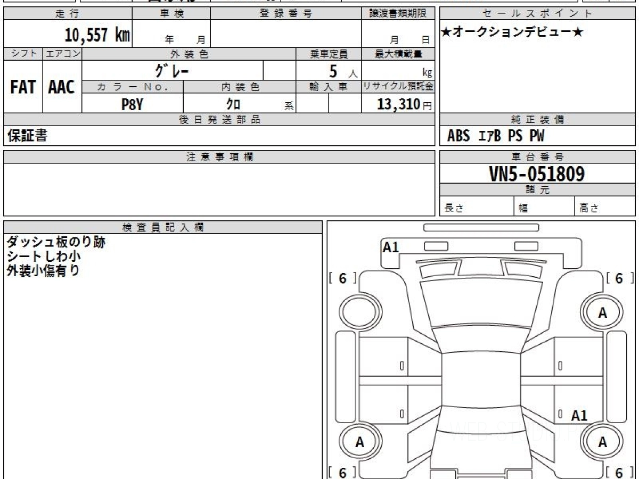The width and height of the screenshot is (639, 479).
Task: Click the A1 mark on the front bumper
Action: click(x=391, y=247)
